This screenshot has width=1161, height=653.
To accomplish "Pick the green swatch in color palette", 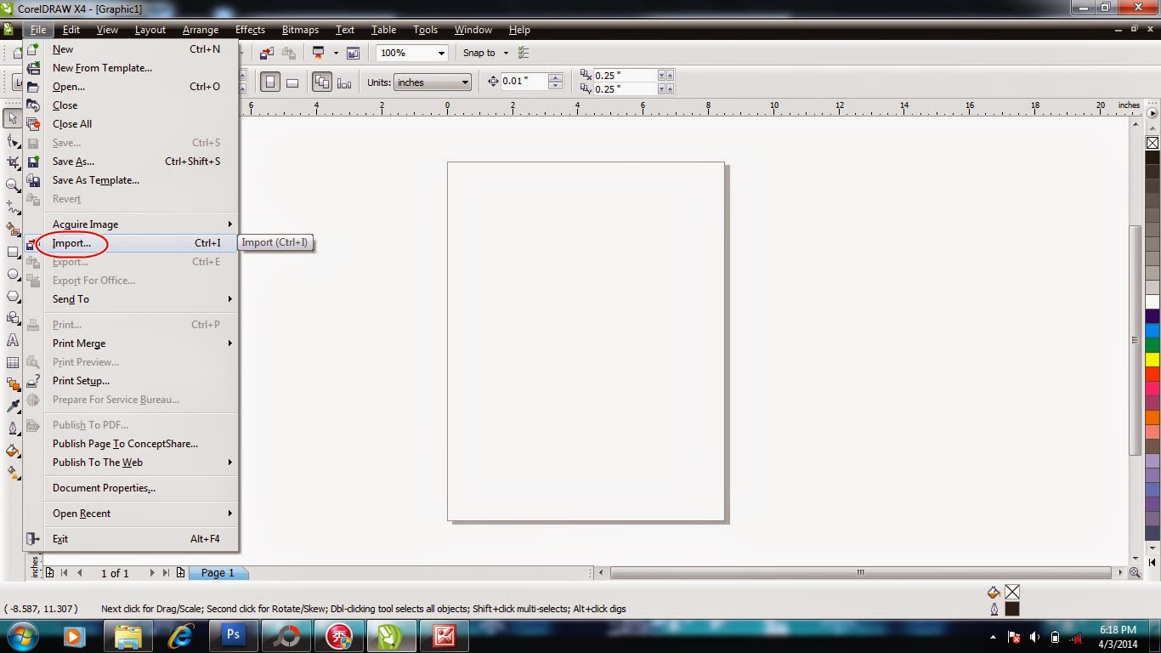I will 1153,345.
